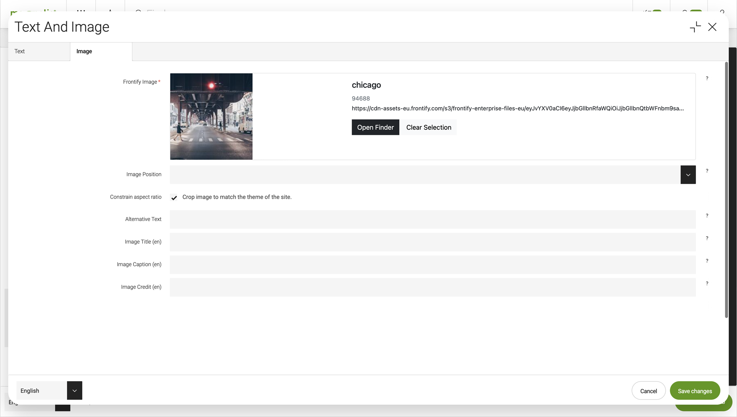The image size is (737, 417).
Task: Click Clear Selection to remove the image
Action: 429,127
